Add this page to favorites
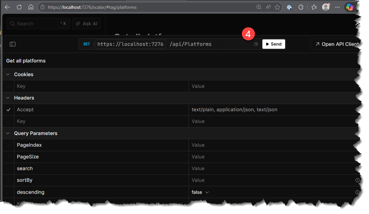 click(x=277, y=7)
